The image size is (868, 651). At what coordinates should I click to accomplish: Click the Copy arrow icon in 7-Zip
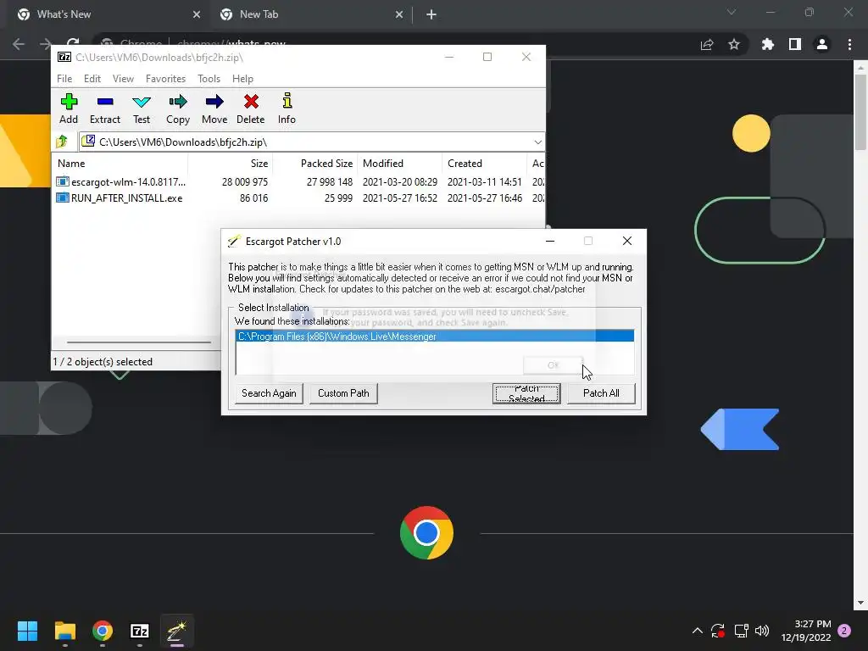pyautogui.click(x=178, y=108)
